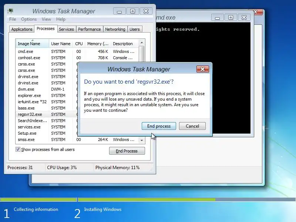
Task: Sort by Description column header
Action: click(124, 44)
